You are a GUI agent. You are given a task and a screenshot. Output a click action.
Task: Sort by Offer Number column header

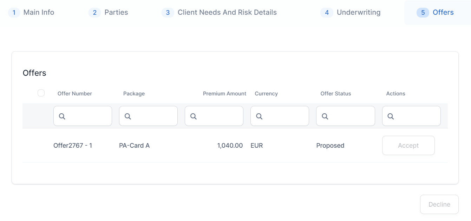click(75, 94)
